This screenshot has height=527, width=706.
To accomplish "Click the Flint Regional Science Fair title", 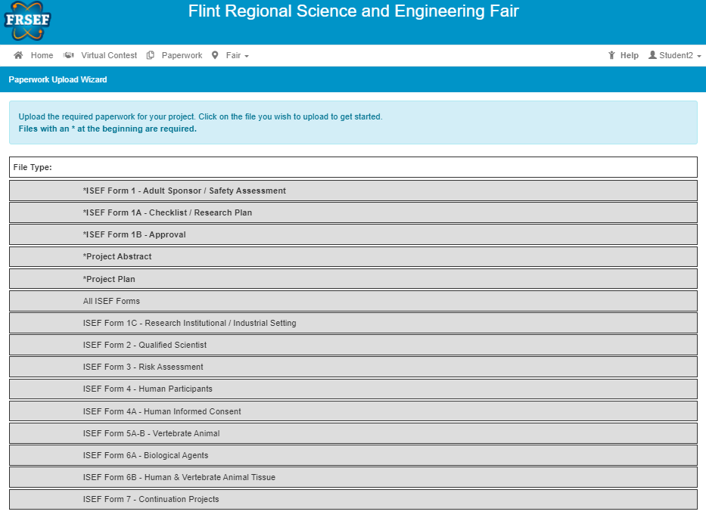I will coord(353,11).
